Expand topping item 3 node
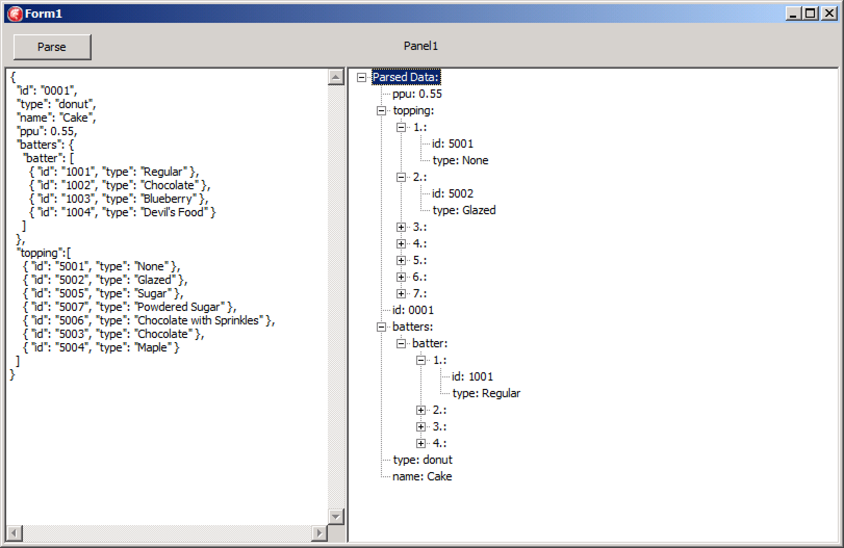844x548 pixels. (401, 227)
